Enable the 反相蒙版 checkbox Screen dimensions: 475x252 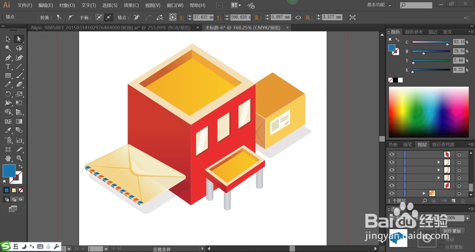(441, 247)
